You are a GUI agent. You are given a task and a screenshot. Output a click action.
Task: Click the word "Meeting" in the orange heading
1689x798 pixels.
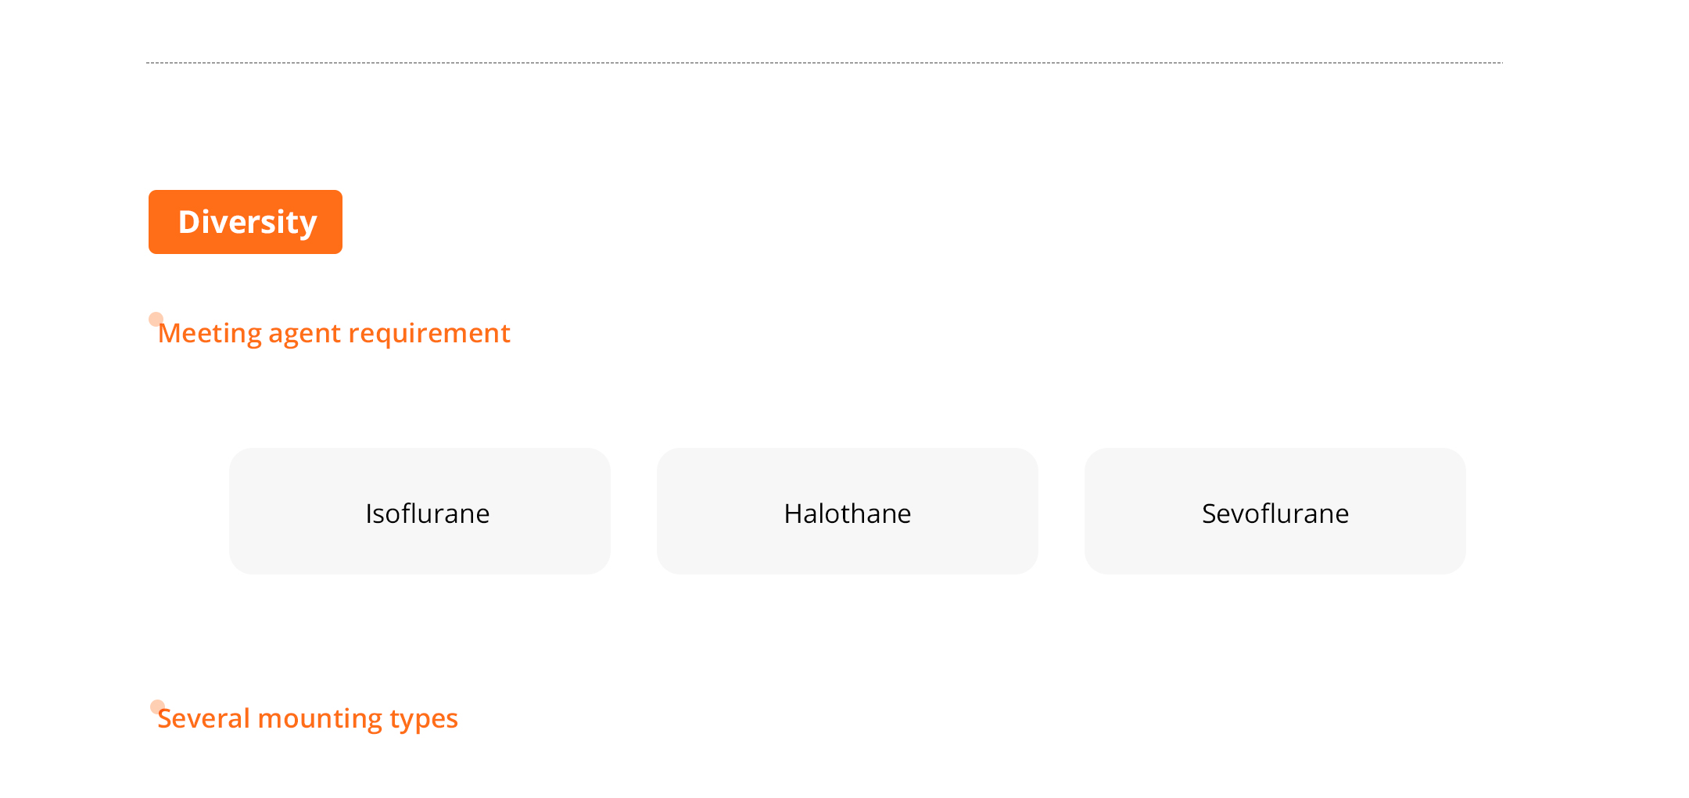point(210,333)
